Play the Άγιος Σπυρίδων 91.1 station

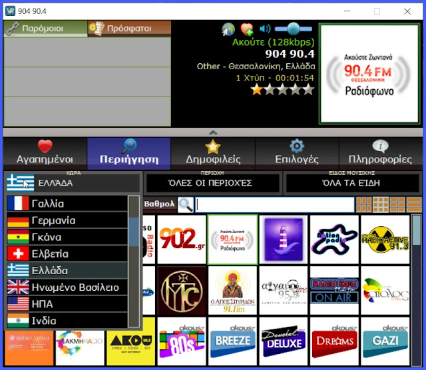(232, 290)
